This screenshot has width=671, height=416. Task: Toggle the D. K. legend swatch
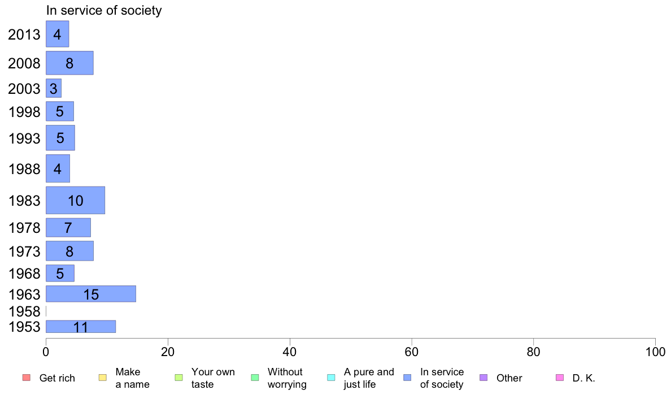[560, 378]
